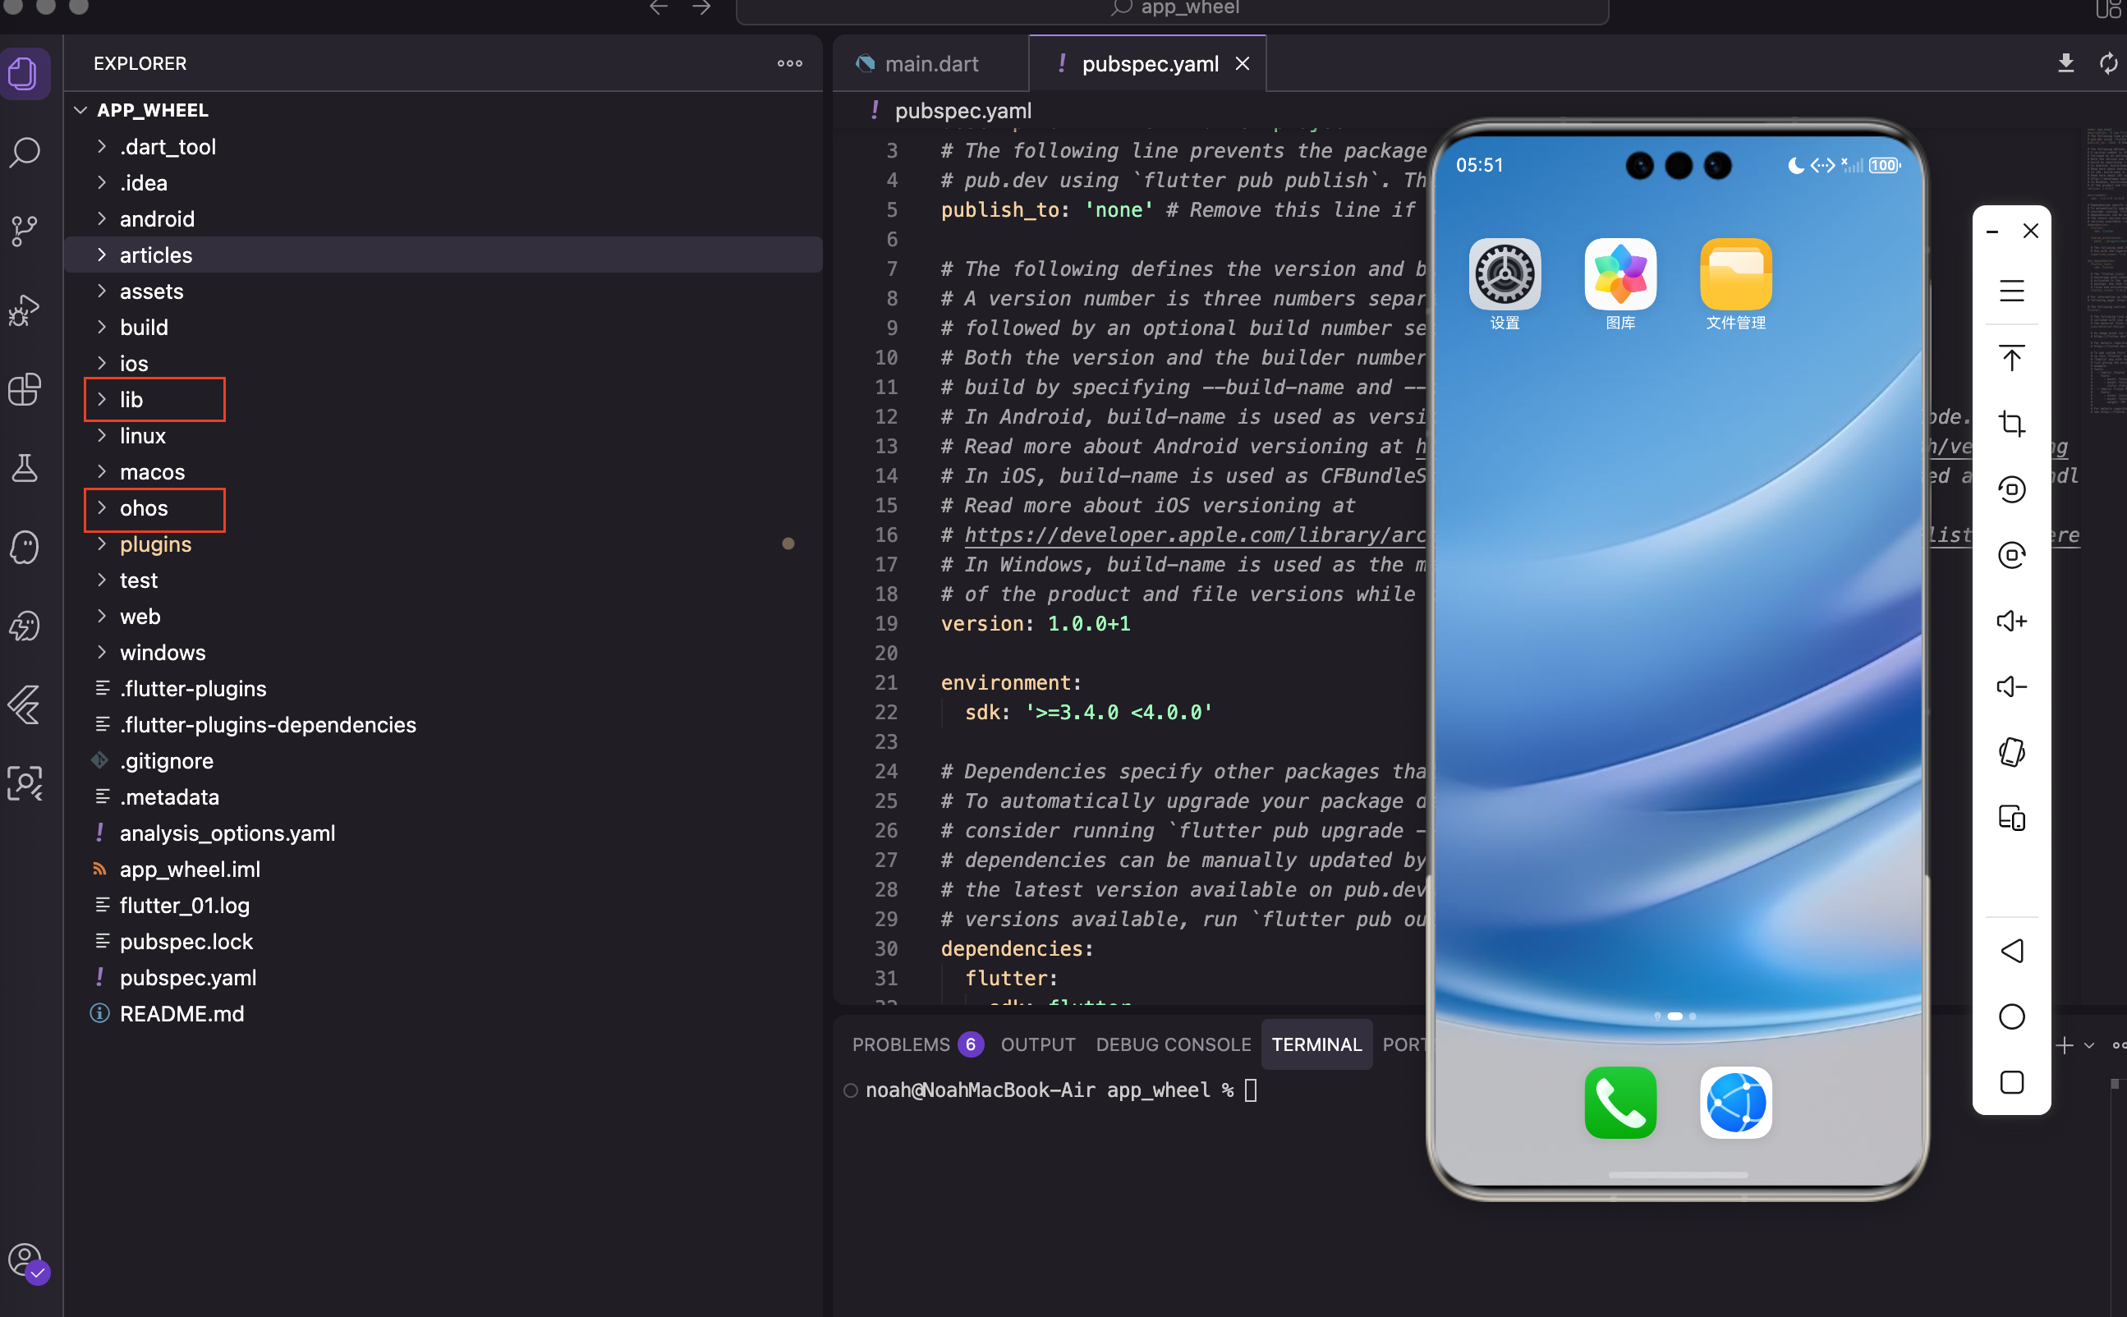This screenshot has width=2127, height=1317.
Task: Open the Testing flask view
Action: click(25, 468)
